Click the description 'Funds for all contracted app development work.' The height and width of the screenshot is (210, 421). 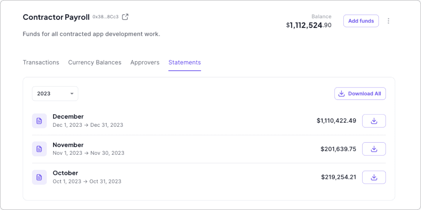[x=92, y=34]
